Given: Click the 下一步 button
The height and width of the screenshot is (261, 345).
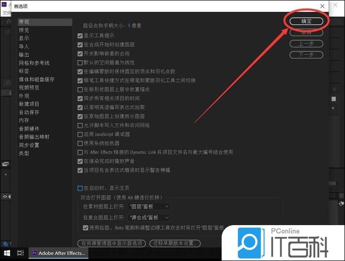Looking at the screenshot, I should click(x=306, y=55).
